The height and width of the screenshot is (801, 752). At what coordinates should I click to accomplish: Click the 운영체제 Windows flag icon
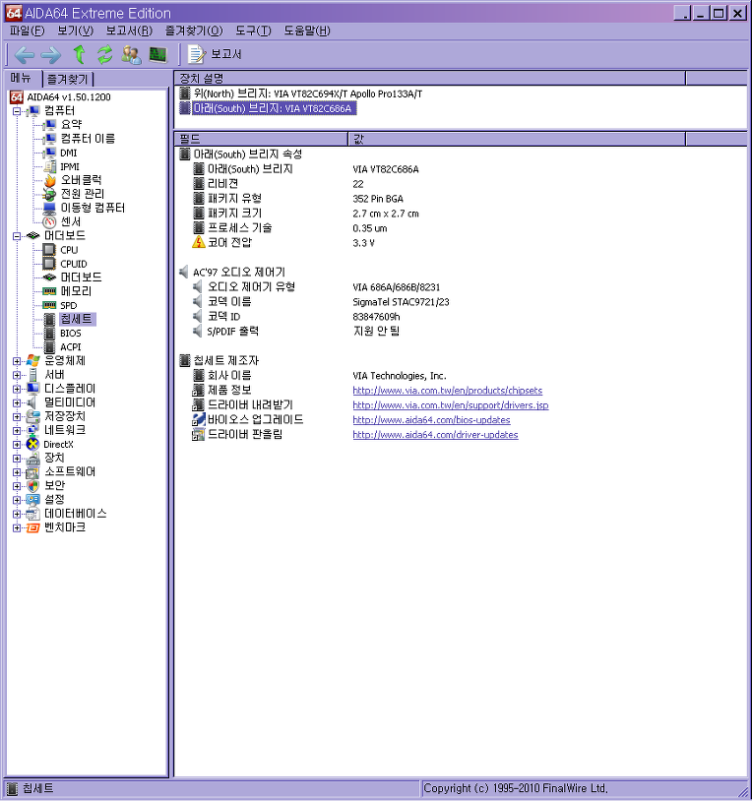coord(32,361)
